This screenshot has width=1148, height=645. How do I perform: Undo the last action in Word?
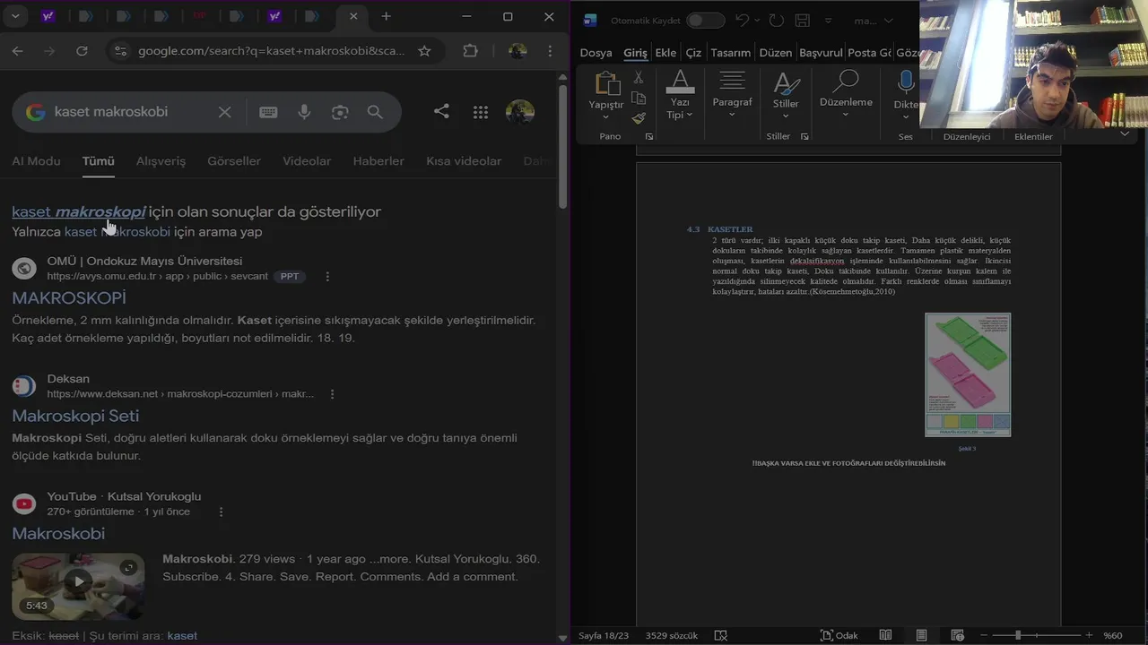click(742, 21)
